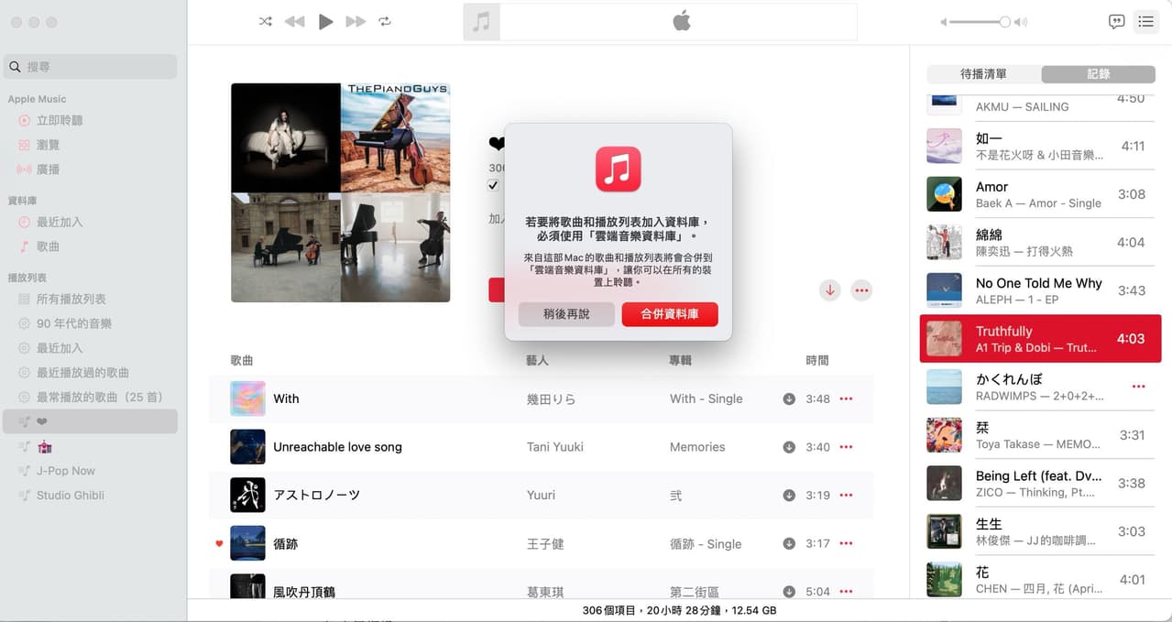Select Being Left by ZICO in history
The width and height of the screenshot is (1172, 622).
point(1040,484)
